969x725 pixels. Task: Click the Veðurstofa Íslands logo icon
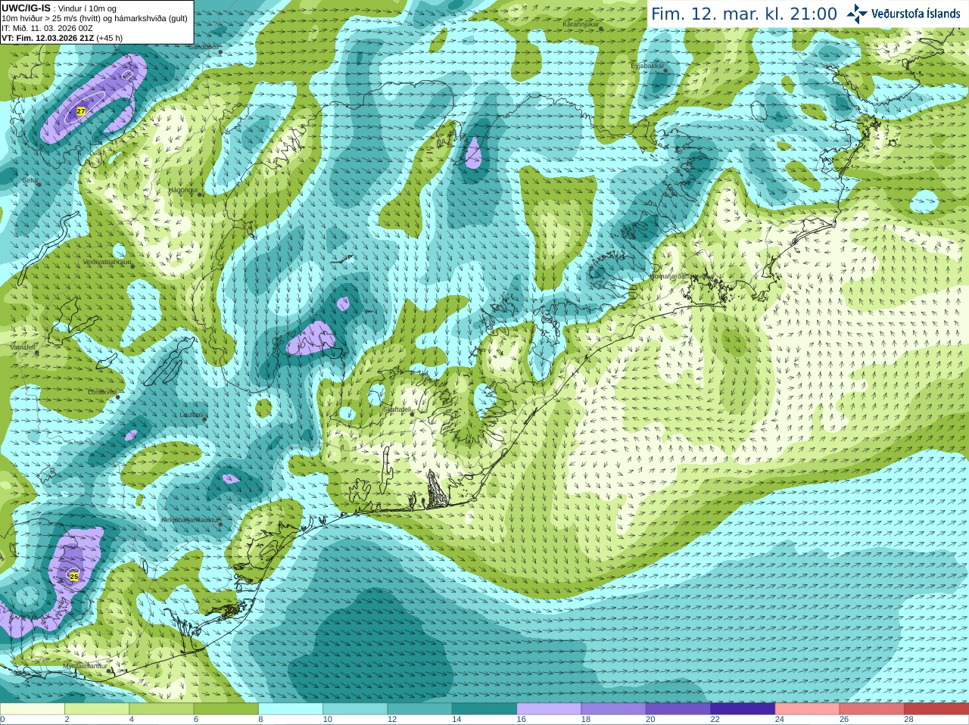(857, 14)
